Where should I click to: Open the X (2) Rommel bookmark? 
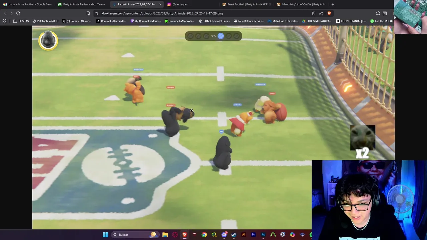[x=76, y=21]
